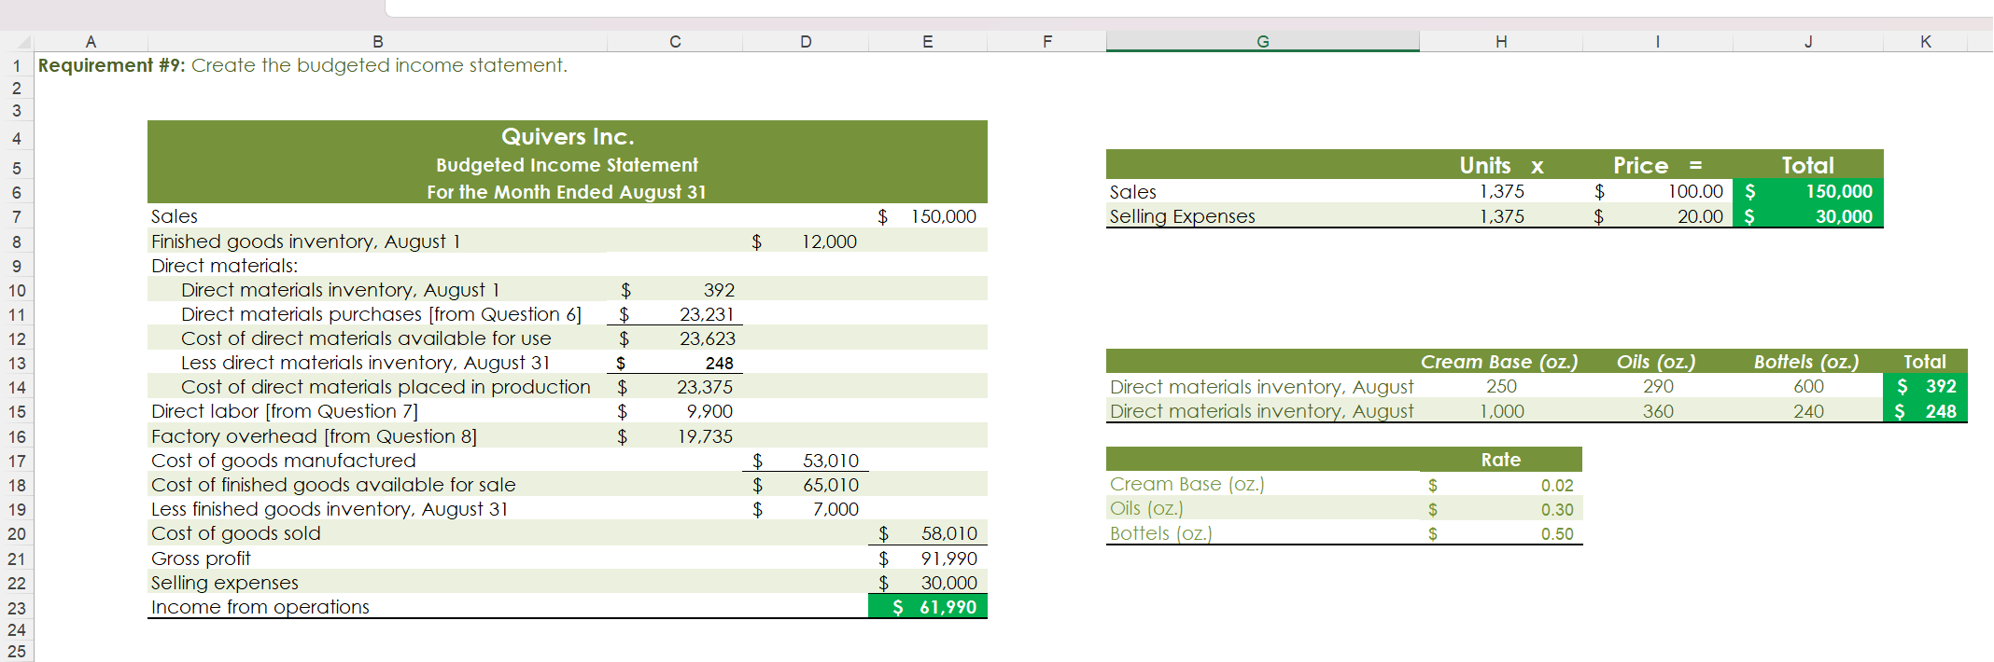Select the 9,900 value cell
The width and height of the screenshot is (1994, 662).
tap(675, 411)
